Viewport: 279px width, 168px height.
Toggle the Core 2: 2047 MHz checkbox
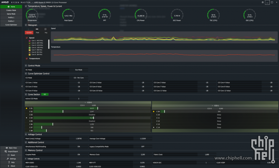coord(30,43)
